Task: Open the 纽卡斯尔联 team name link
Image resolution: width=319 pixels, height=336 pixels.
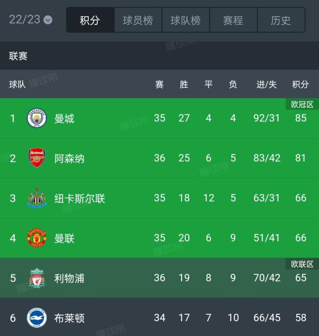Action: (80, 198)
